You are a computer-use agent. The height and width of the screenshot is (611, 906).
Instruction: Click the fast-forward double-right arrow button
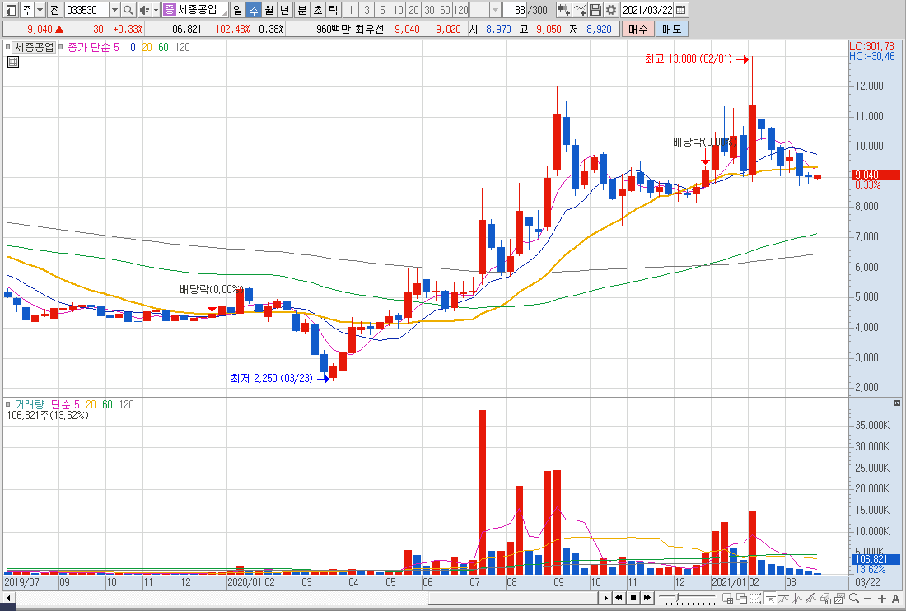(x=647, y=598)
